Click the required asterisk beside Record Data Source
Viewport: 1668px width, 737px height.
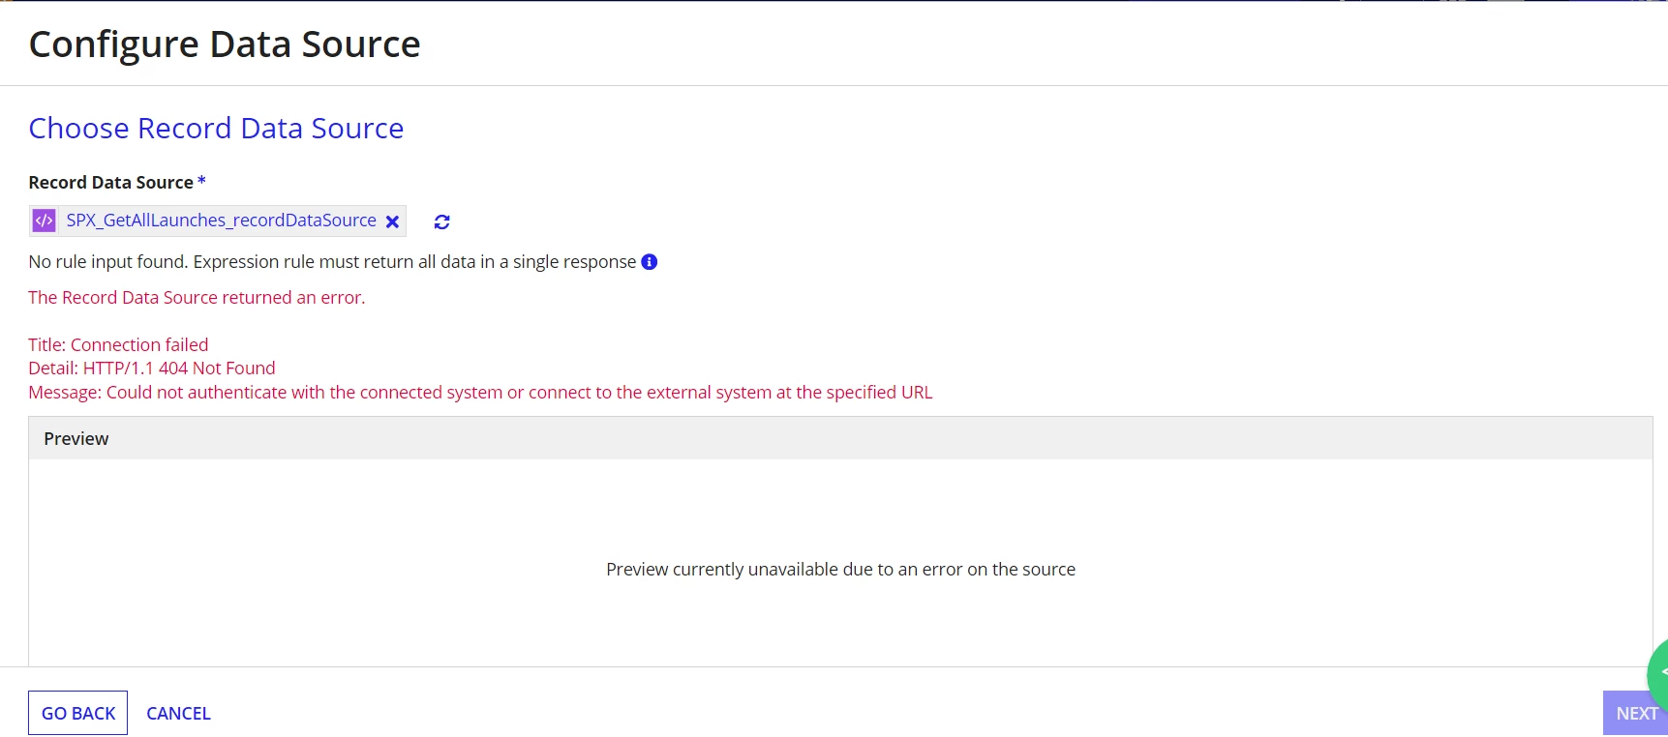pyautogui.click(x=201, y=181)
